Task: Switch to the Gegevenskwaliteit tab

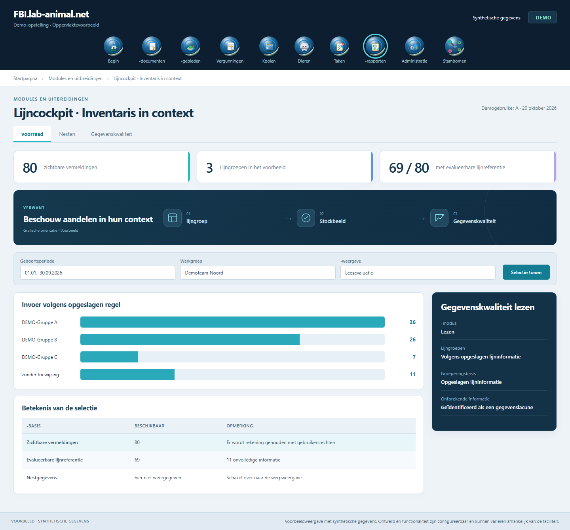Action: tap(112, 134)
